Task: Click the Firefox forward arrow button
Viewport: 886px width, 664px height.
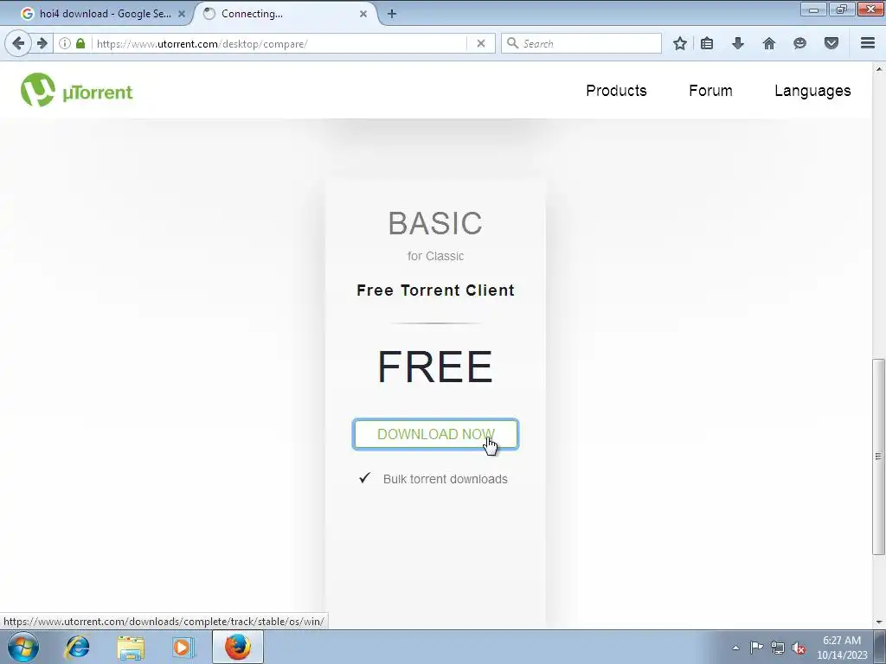Action: (42, 43)
